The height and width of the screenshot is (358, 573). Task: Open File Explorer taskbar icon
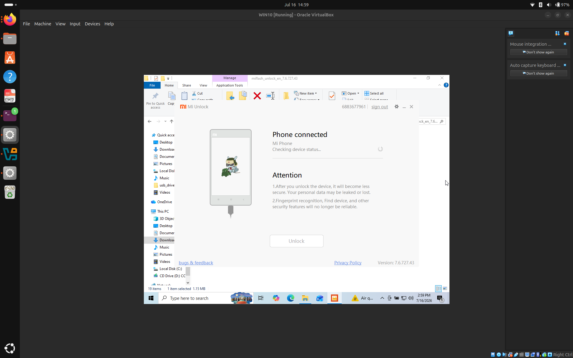[x=305, y=298]
